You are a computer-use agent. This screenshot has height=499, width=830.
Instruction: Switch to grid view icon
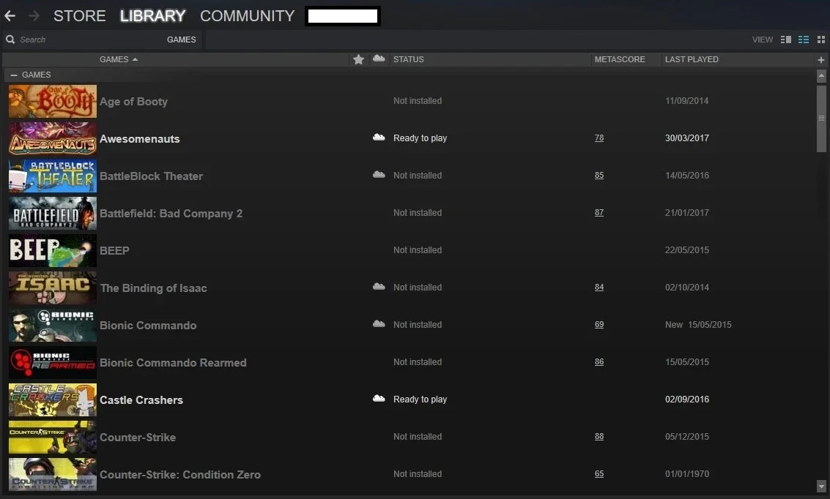click(x=821, y=40)
